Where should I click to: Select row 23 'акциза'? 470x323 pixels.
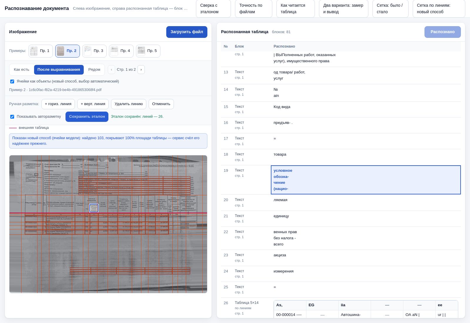[341, 258]
